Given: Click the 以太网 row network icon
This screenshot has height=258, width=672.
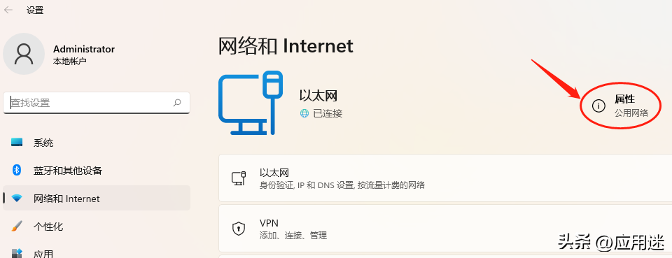Looking at the screenshot, I should pos(238,178).
